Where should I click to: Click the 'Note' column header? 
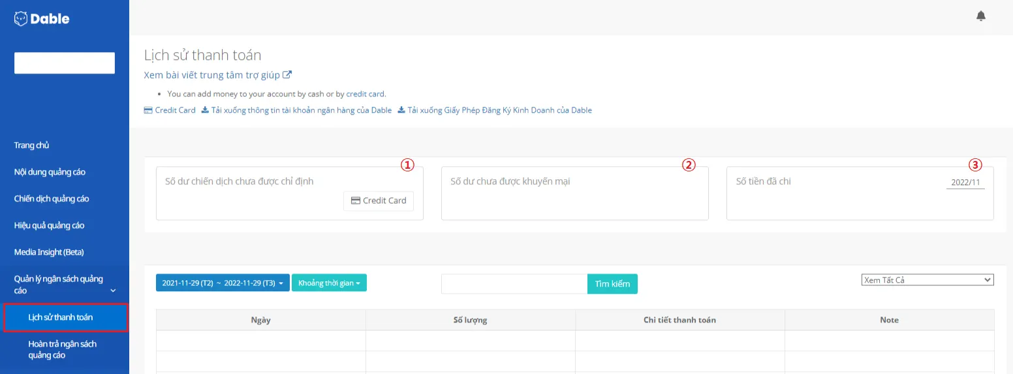890,320
